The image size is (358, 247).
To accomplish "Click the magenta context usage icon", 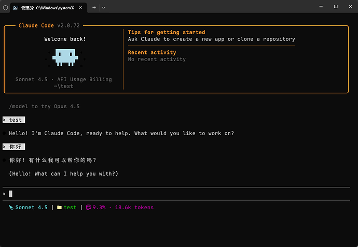I will tap(88, 207).
